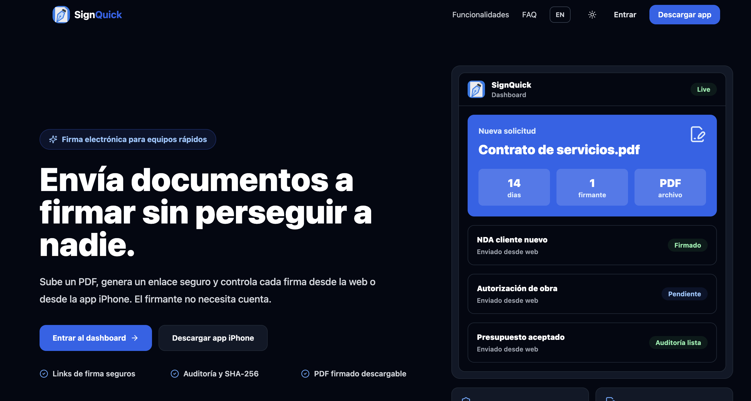Click the 'PDF archivo' stat tile
Screen dimensions: 751x401
[x=670, y=187]
